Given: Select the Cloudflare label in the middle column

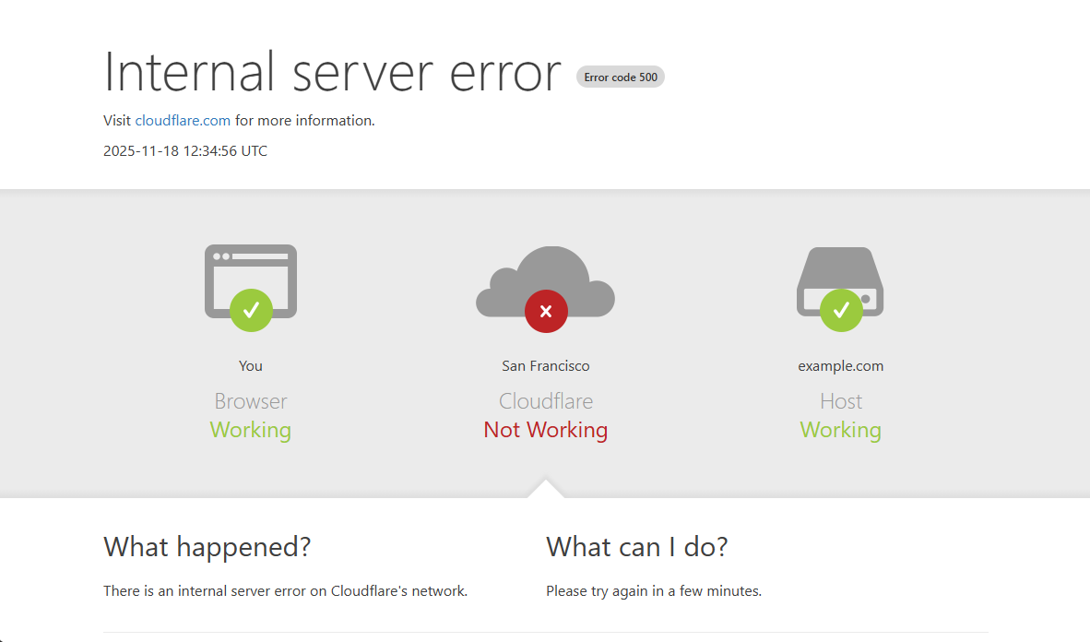Looking at the screenshot, I should (546, 401).
